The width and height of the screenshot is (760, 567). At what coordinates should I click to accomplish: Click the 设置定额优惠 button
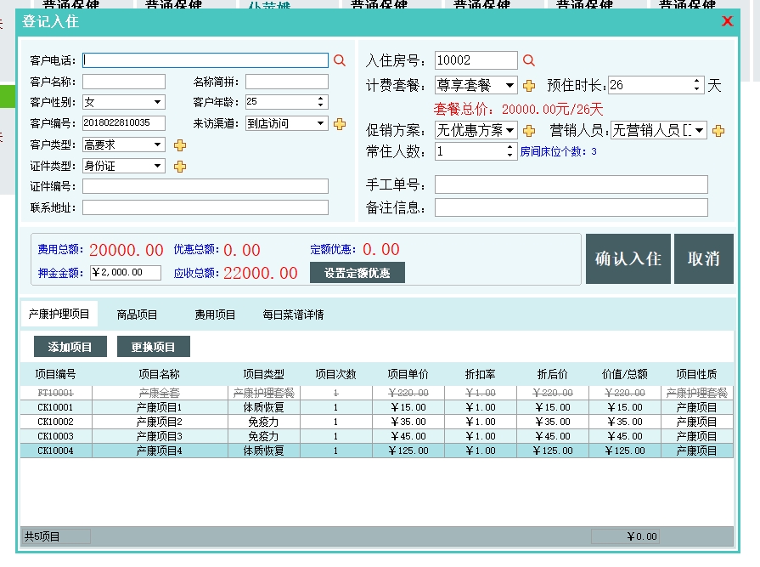click(357, 272)
